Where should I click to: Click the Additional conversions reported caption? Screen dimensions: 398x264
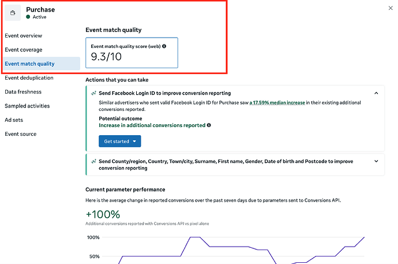click(x=147, y=224)
